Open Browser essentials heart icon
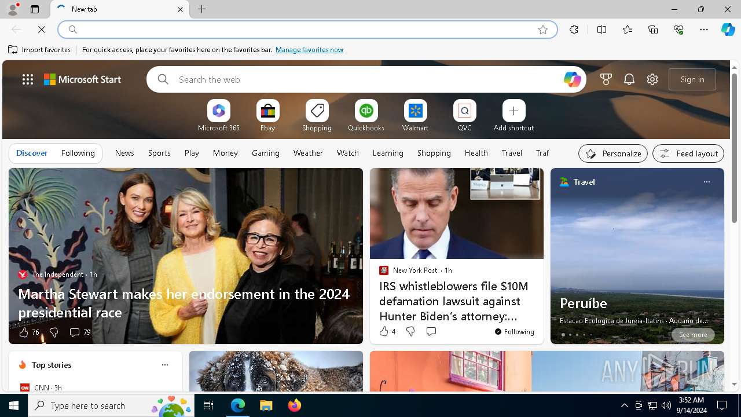Viewport: 741px width, 417px height. pyautogui.click(x=678, y=30)
